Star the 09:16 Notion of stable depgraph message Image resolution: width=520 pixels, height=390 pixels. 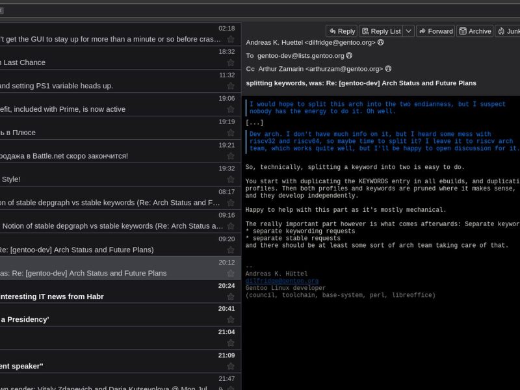pyautogui.click(x=231, y=226)
